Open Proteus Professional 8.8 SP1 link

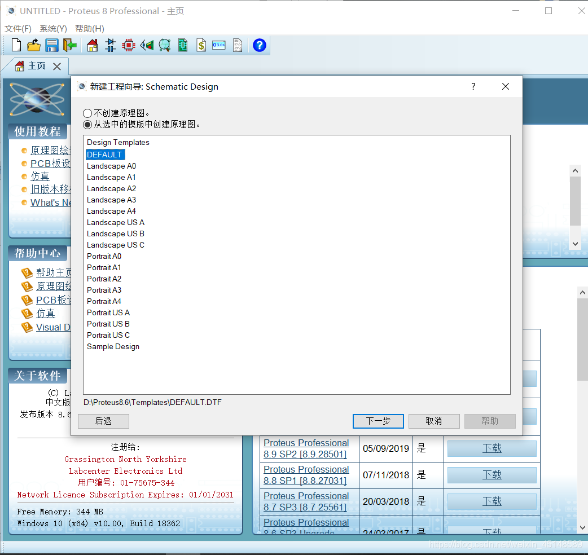pyautogui.click(x=306, y=475)
